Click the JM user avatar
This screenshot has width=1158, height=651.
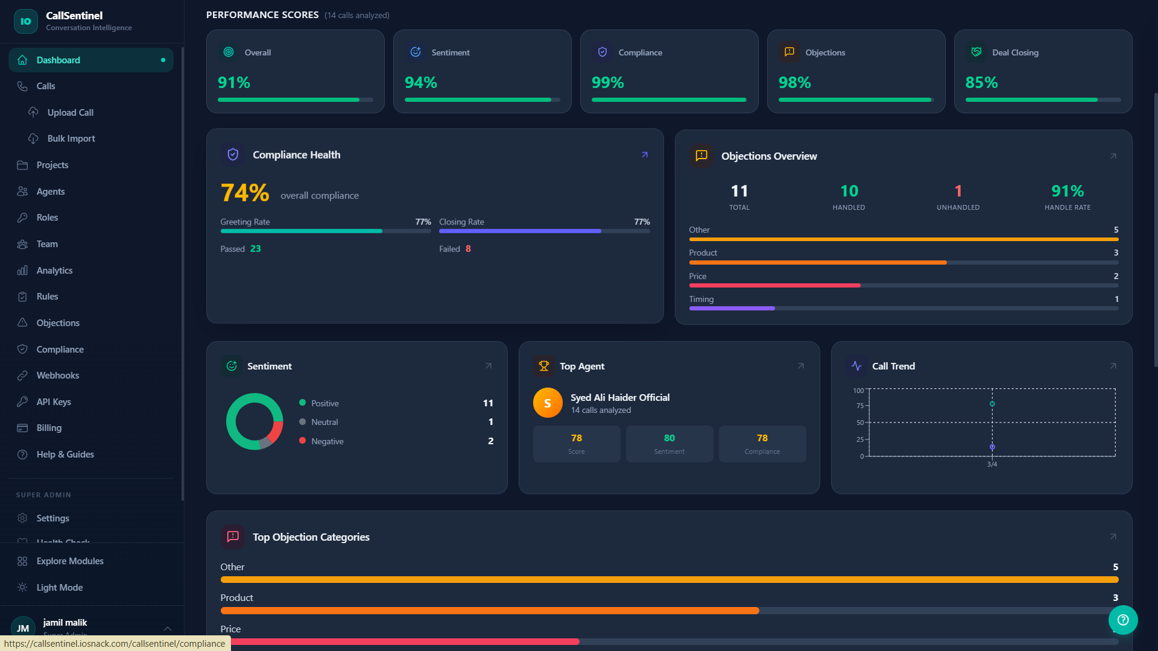pos(23,628)
